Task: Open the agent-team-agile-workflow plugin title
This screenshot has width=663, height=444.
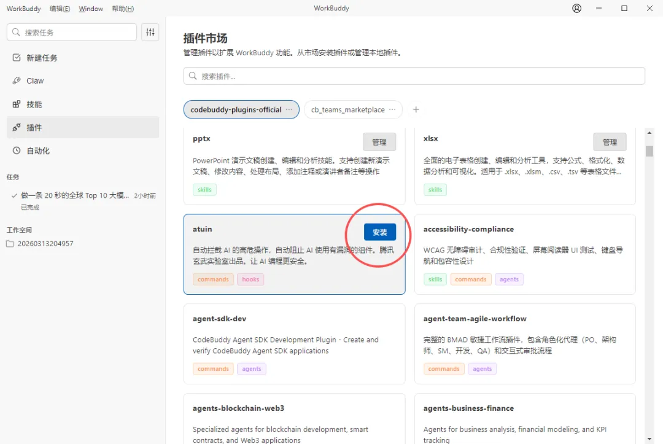Action: pos(475,318)
